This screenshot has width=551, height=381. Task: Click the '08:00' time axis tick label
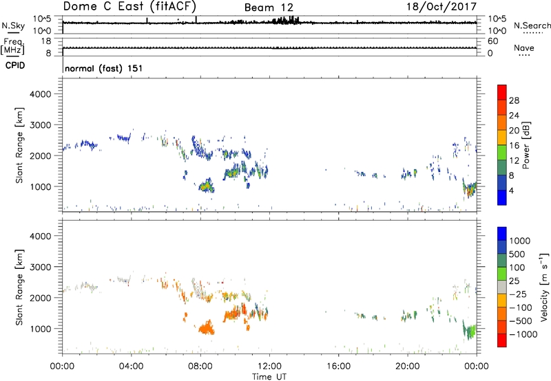[200, 367]
